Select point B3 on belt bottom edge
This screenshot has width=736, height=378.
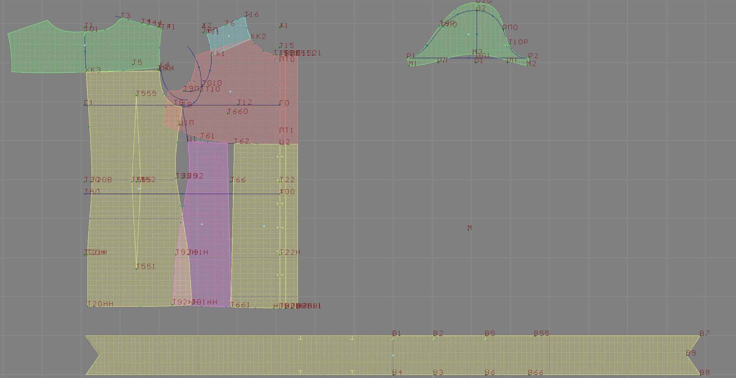coord(434,374)
